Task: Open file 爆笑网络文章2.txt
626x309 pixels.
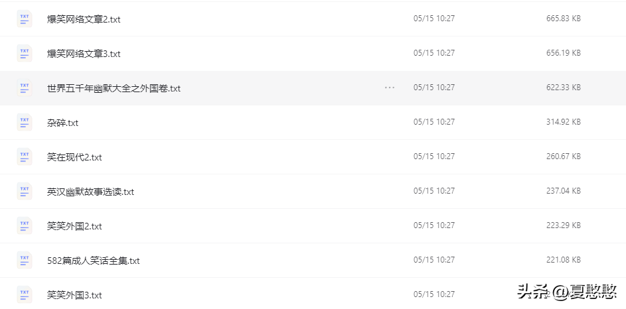Action: click(x=84, y=19)
